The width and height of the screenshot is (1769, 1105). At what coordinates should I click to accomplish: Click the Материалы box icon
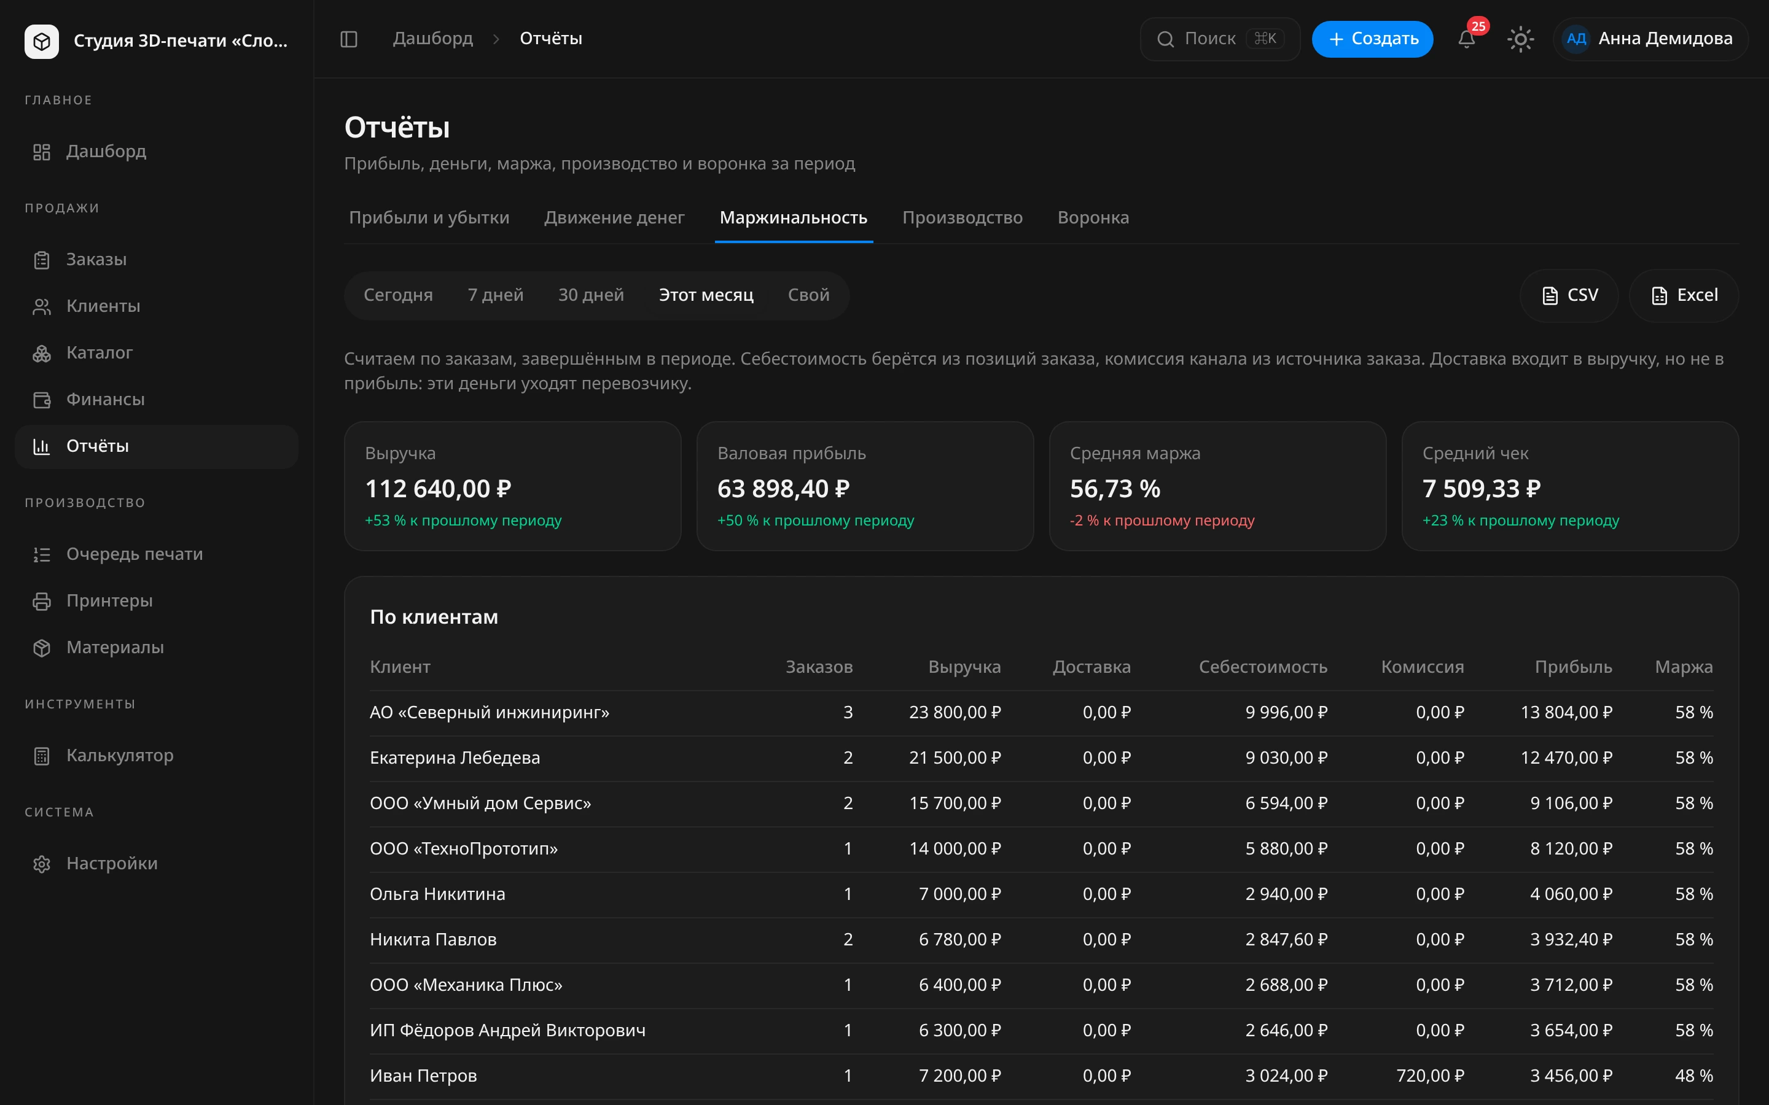tap(42, 648)
